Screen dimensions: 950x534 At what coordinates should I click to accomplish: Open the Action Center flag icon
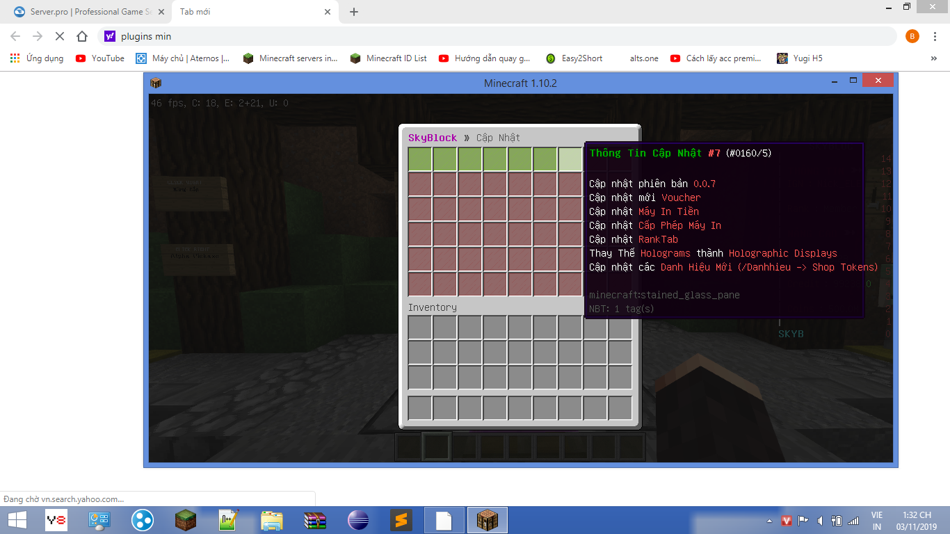(803, 520)
